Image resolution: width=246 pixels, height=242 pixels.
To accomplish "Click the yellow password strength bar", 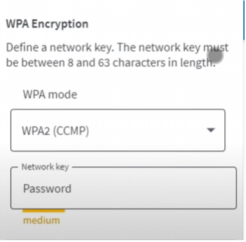I will [44, 211].
